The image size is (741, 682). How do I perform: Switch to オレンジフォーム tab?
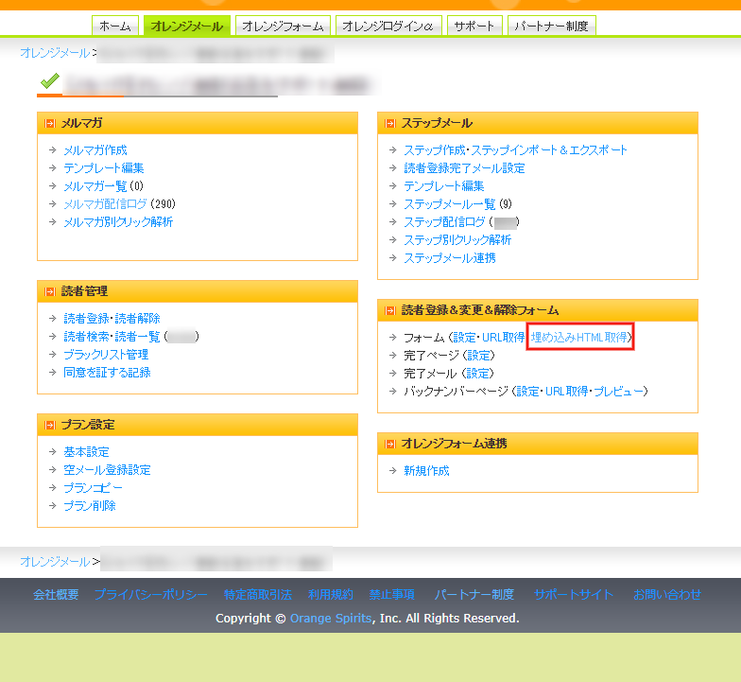(283, 26)
